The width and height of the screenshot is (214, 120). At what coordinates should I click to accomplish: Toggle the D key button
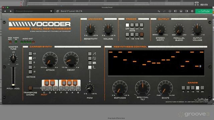(50, 88)
